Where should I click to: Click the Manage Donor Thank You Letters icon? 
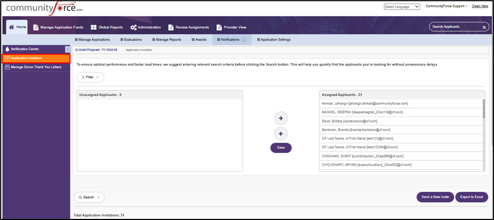(x=7, y=67)
